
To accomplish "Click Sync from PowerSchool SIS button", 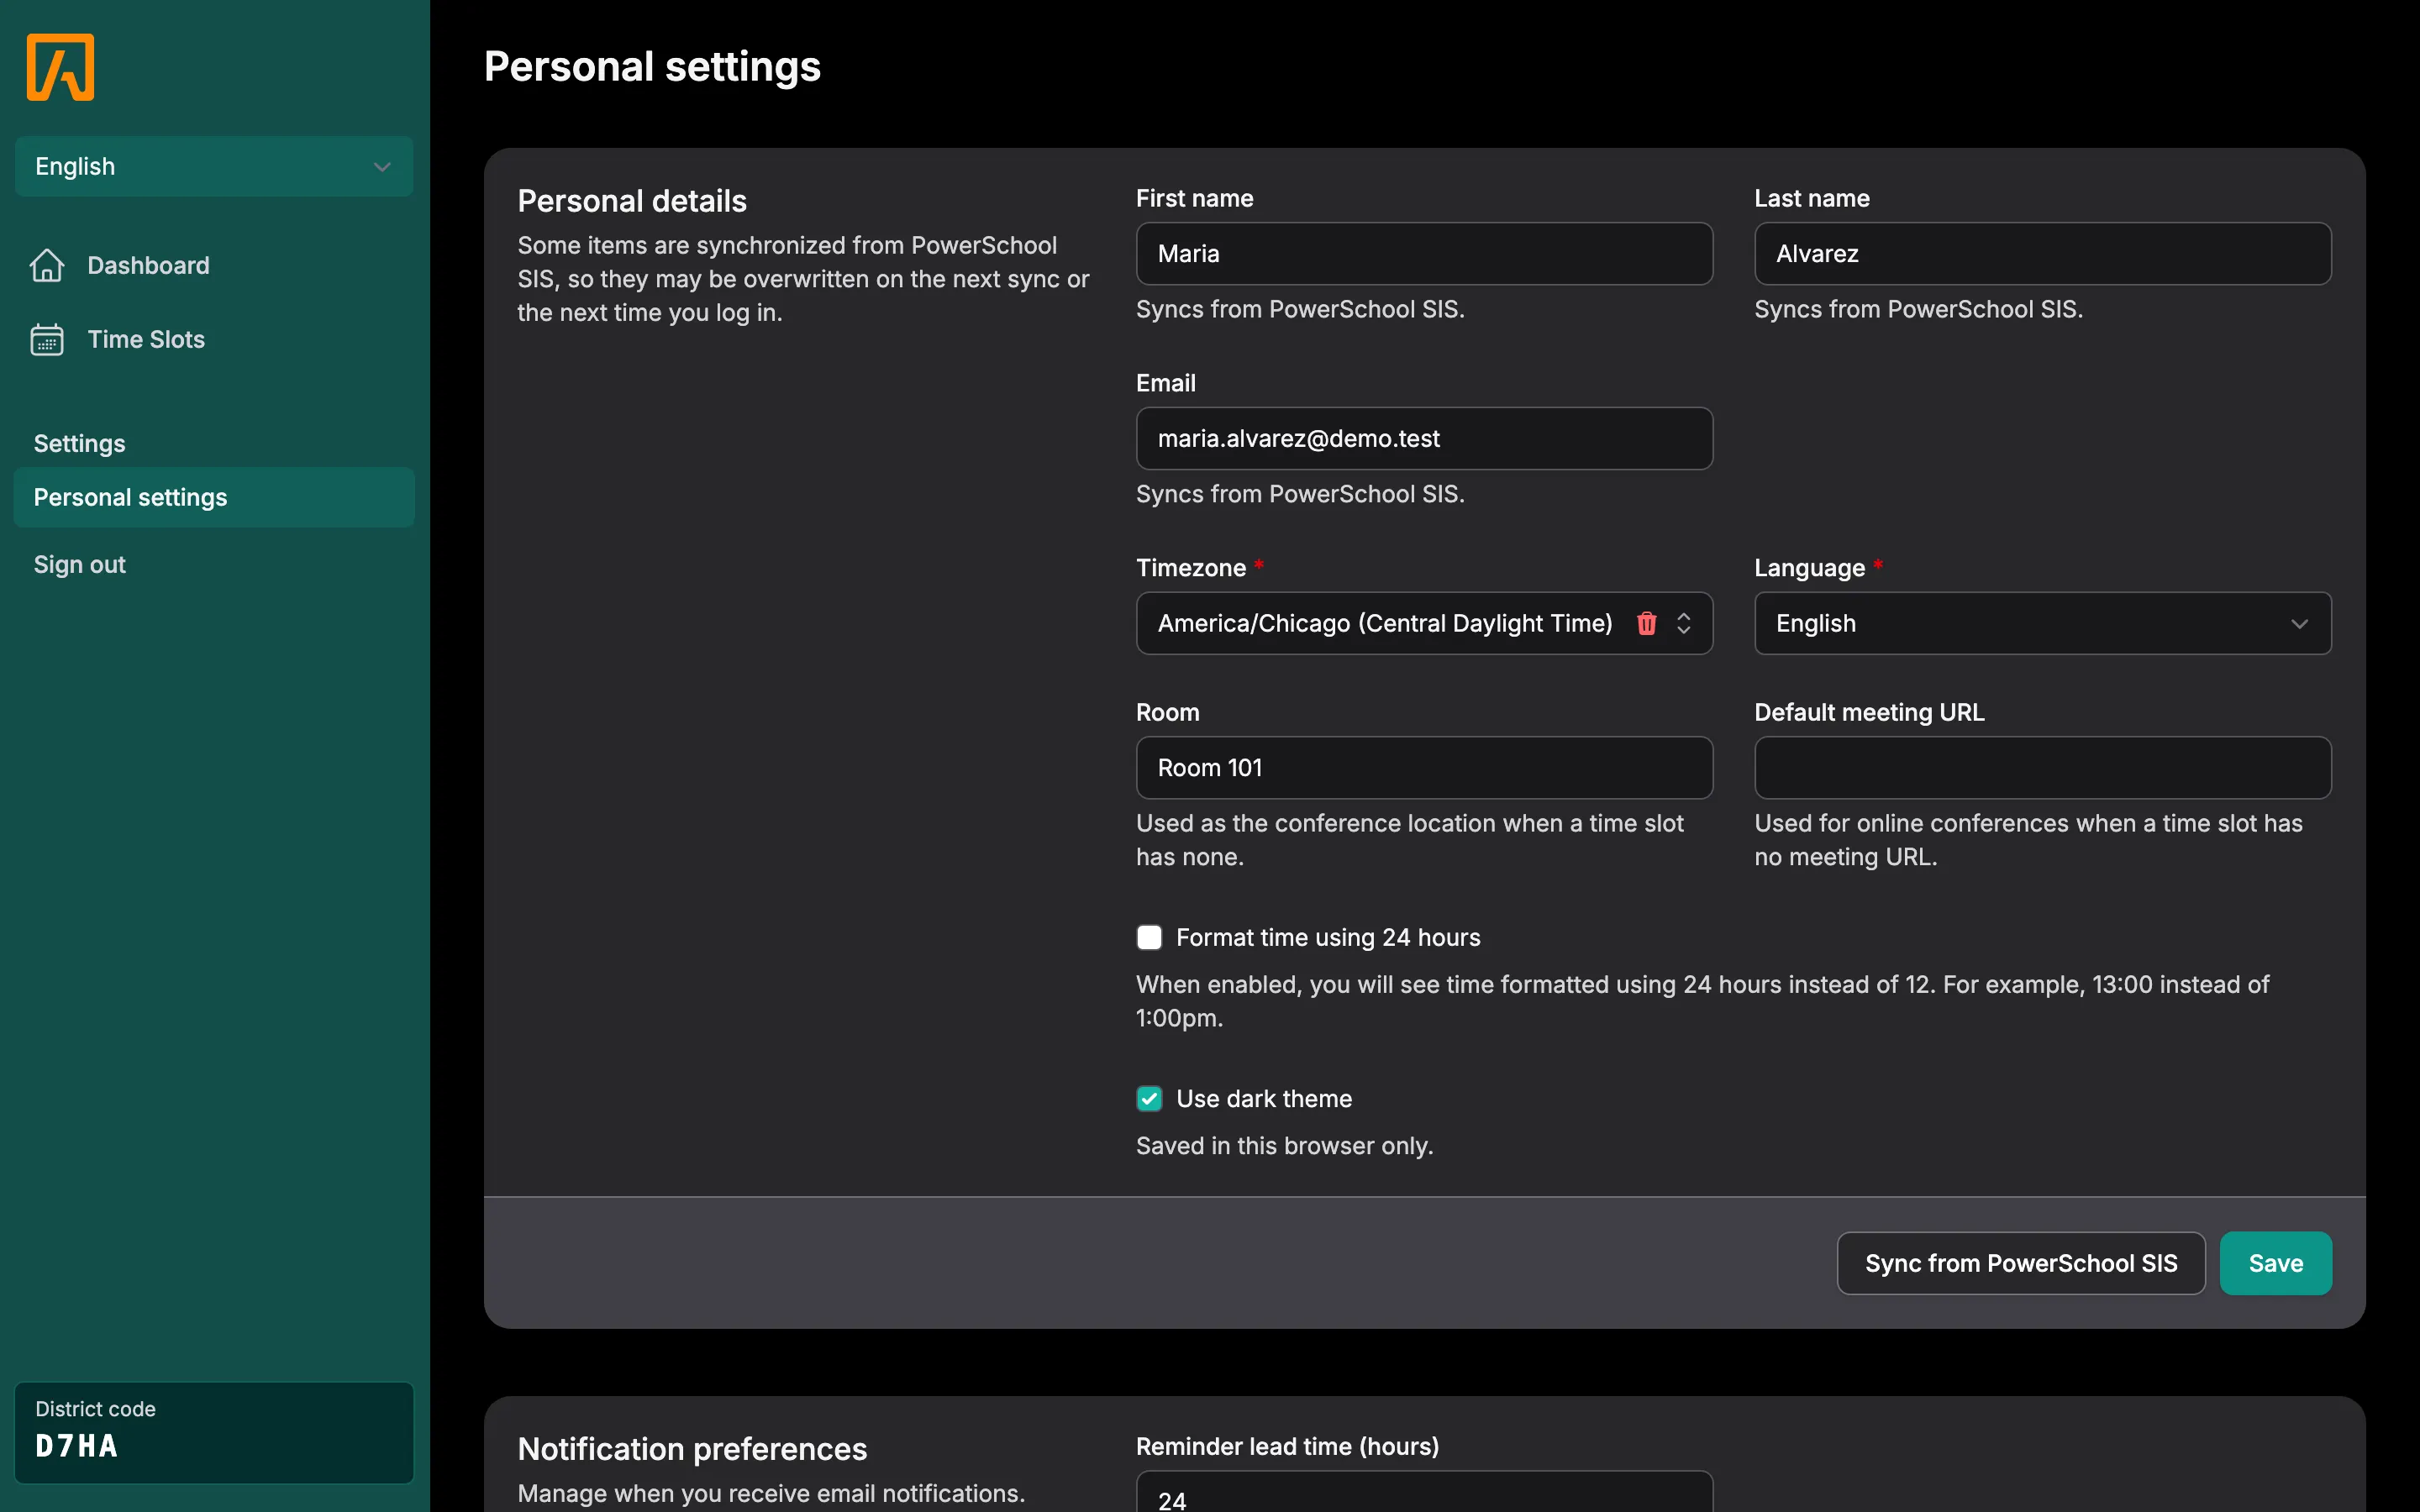I will tap(2020, 1263).
